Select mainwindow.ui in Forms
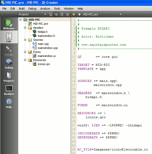This screenshot has height=154, width=152. pyautogui.click(x=47, y=56)
